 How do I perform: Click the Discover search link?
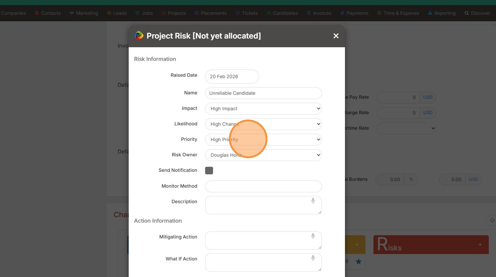pyautogui.click(x=477, y=13)
